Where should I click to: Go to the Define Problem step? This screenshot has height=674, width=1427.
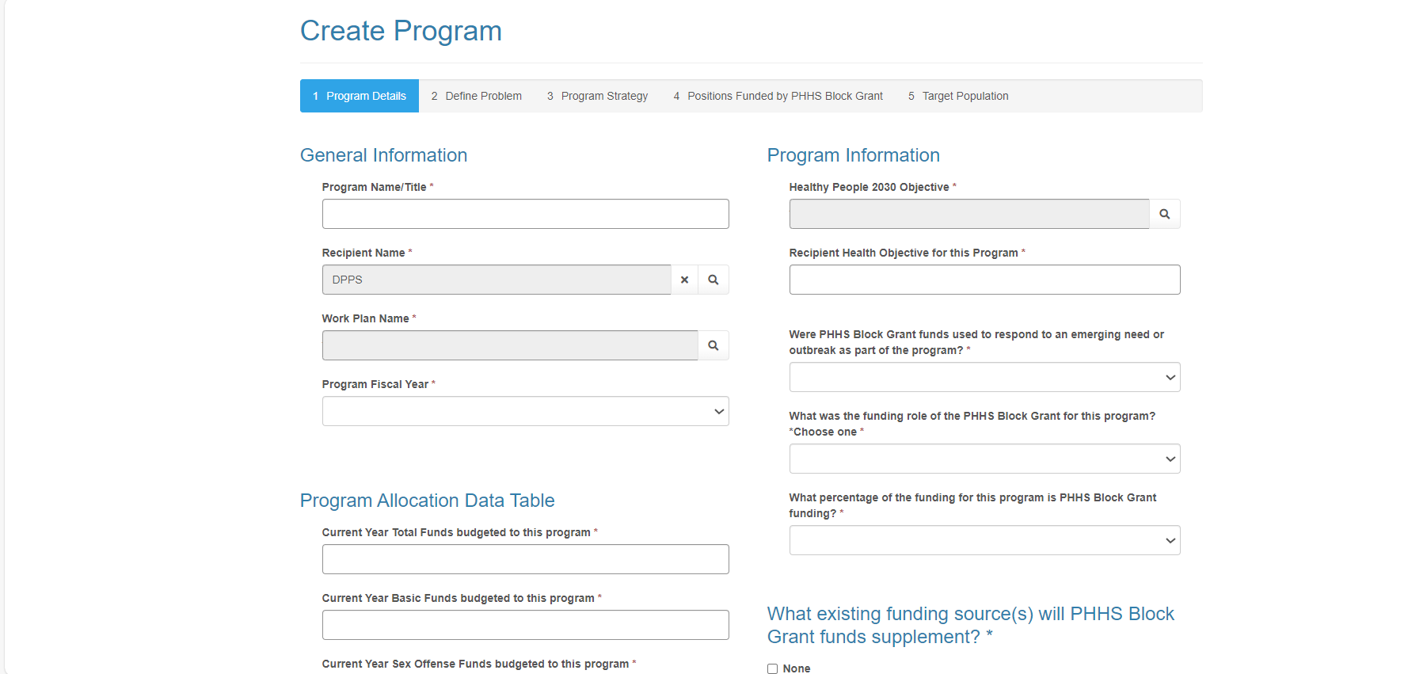coord(477,96)
